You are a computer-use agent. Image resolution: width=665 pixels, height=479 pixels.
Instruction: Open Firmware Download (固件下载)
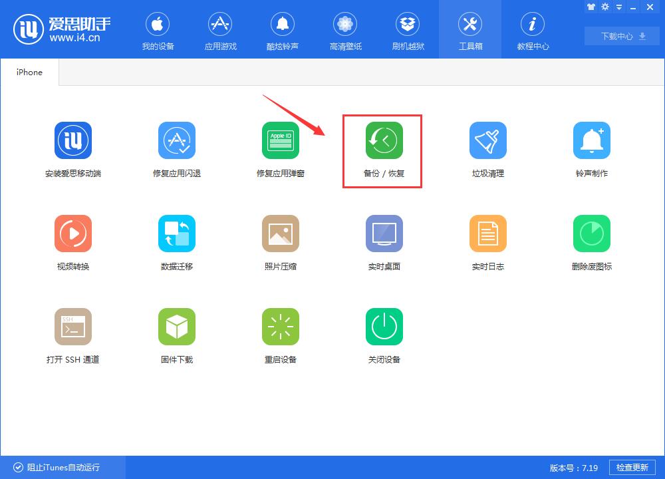click(177, 334)
